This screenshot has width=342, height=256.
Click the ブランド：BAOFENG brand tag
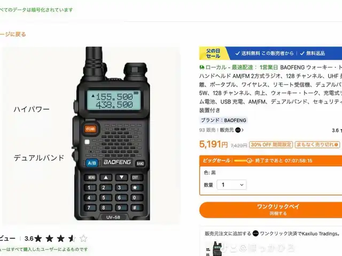pos(223,120)
